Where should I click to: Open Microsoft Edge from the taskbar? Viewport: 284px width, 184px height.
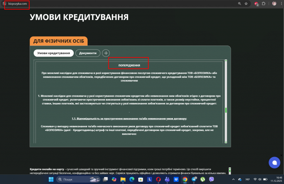[132, 180]
